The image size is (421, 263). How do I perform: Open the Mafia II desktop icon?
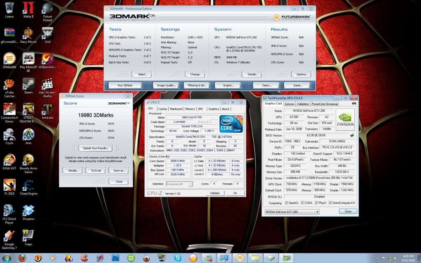(x=28, y=10)
